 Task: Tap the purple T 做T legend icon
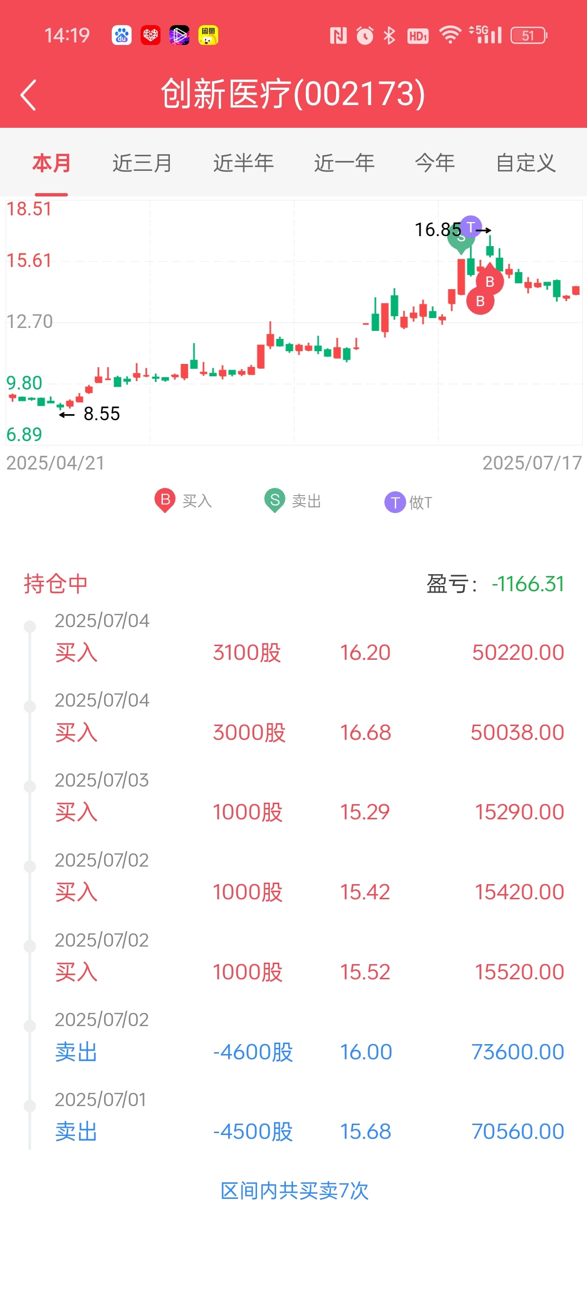[395, 503]
